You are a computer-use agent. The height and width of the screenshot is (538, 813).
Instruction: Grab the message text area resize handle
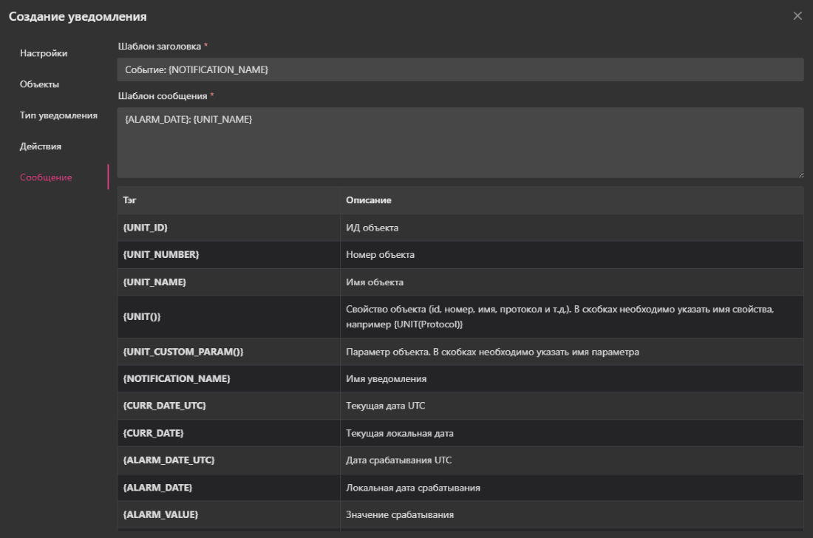point(800,174)
